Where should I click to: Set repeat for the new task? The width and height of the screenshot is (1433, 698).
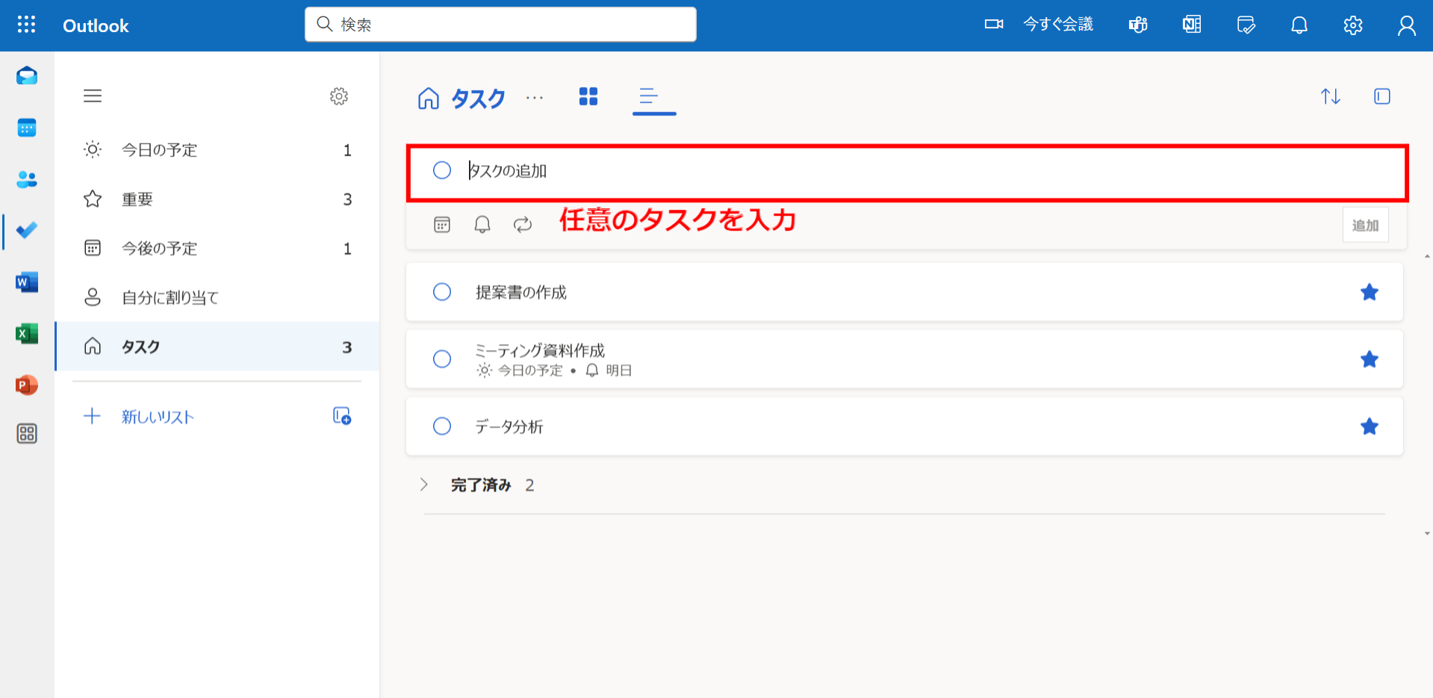pyautogui.click(x=522, y=224)
